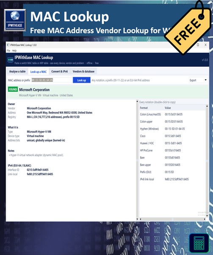This screenshot has height=255, width=213.
Task: Select the Look up a MAC tab
Action: click(x=39, y=71)
